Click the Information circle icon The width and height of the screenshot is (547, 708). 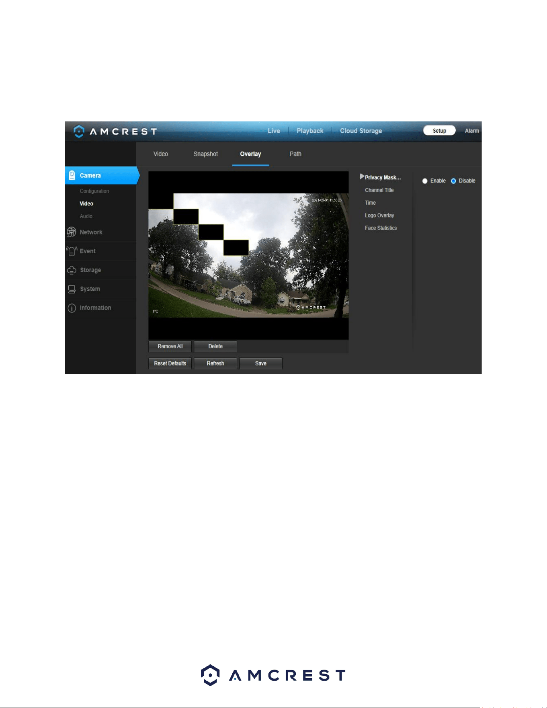72,308
